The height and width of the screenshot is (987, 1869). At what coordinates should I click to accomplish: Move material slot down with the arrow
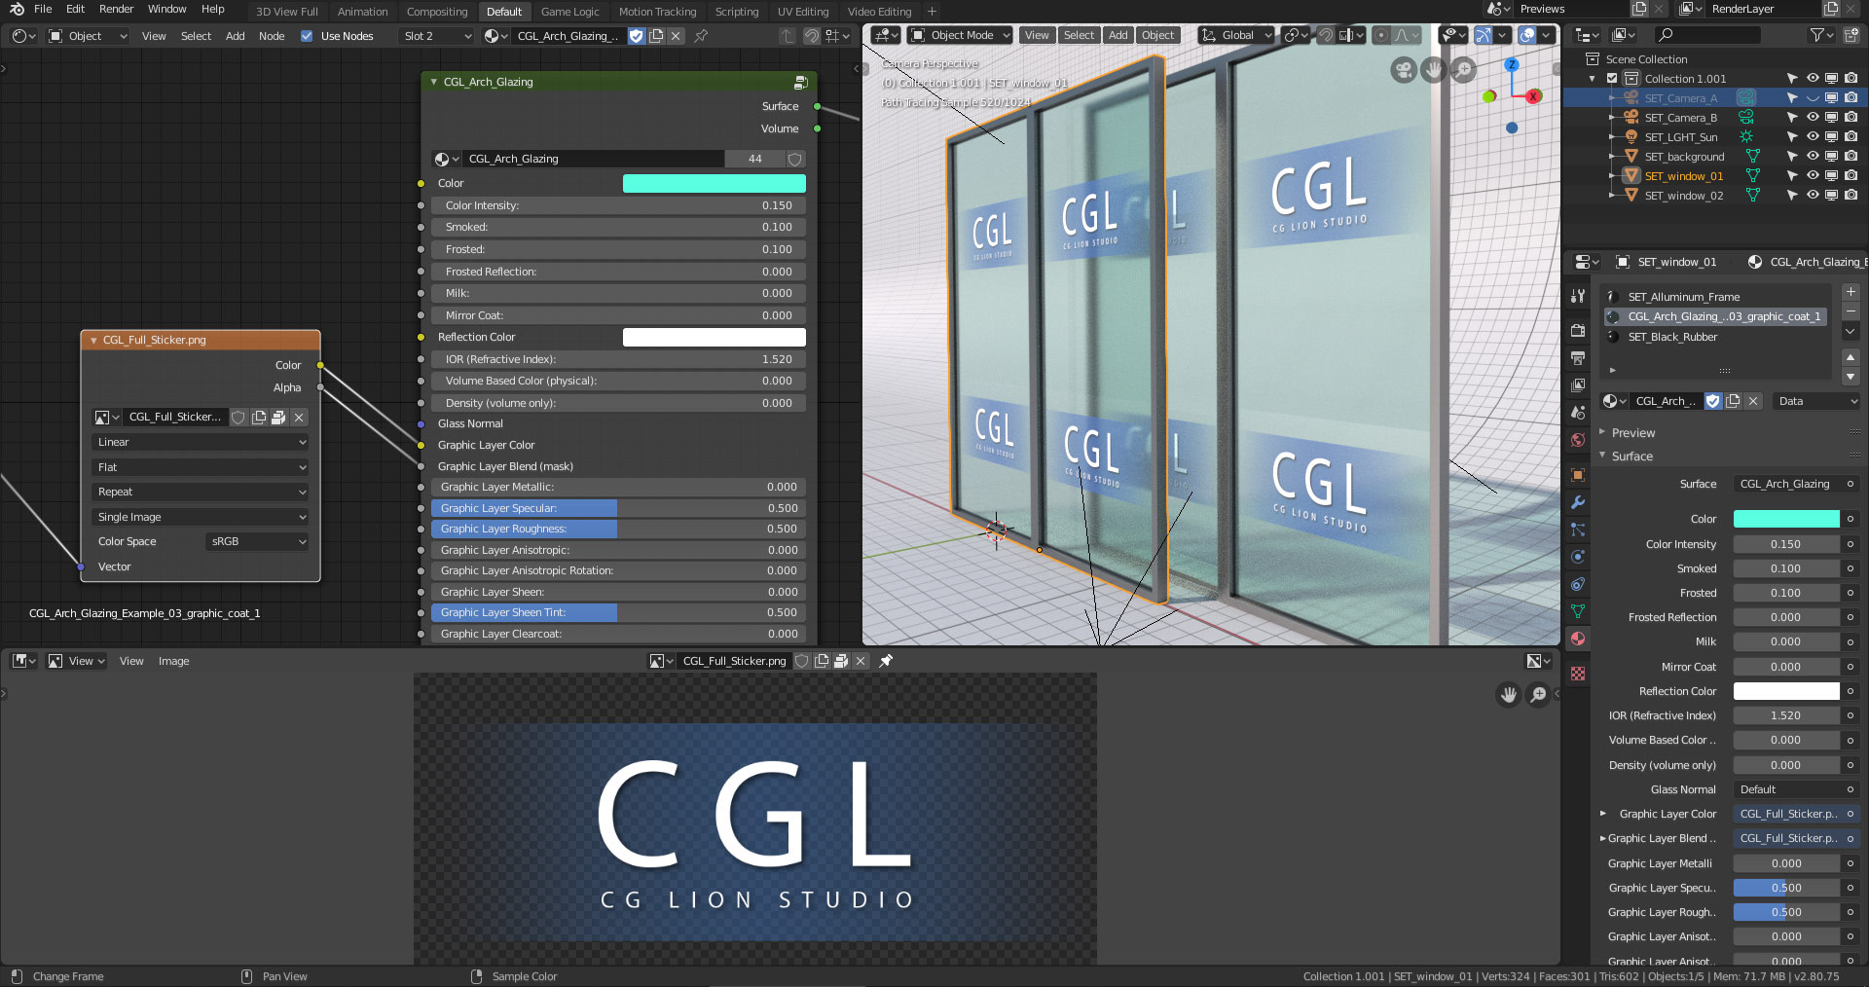coord(1851,376)
